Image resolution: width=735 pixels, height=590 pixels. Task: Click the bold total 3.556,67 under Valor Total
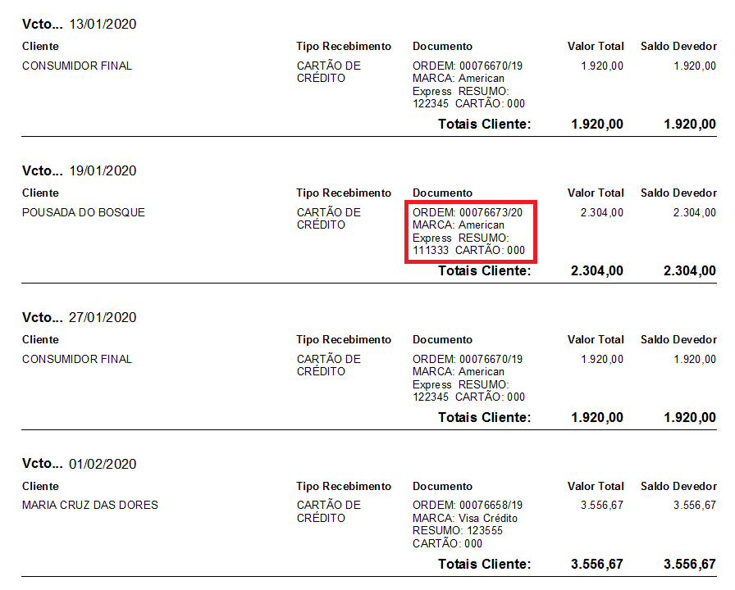[597, 564]
